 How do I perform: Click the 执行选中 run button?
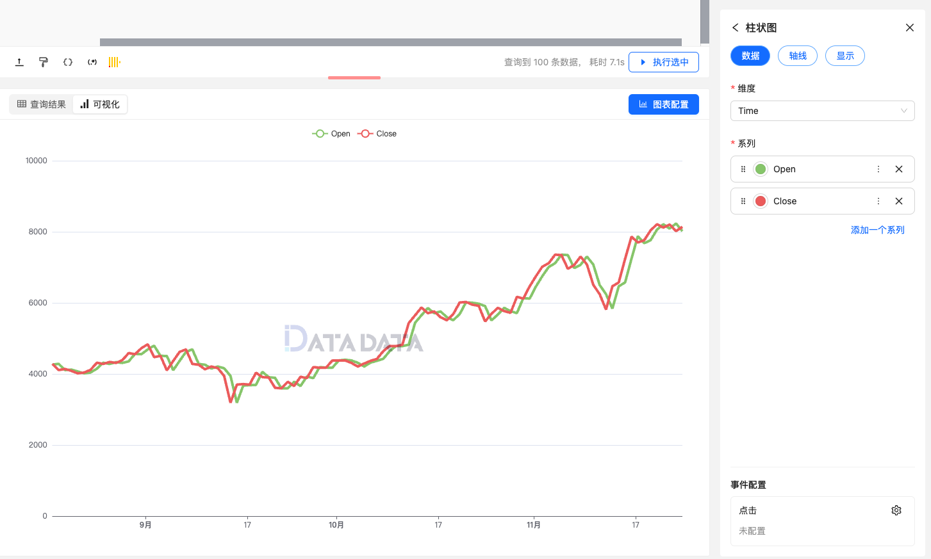tap(664, 62)
